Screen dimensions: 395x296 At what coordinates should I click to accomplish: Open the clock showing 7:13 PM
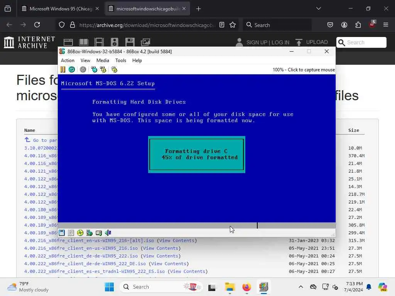point(354,287)
